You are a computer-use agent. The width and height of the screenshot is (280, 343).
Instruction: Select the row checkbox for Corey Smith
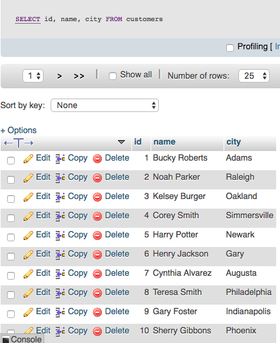(x=11, y=218)
